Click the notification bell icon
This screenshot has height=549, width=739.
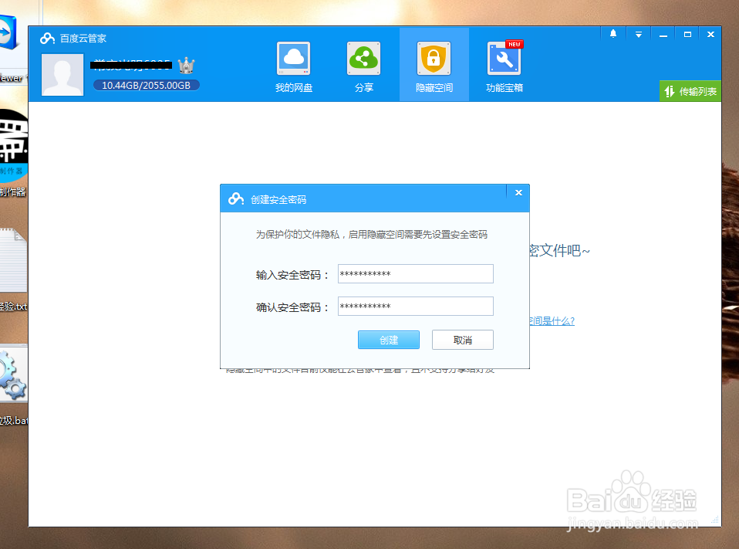(x=612, y=34)
